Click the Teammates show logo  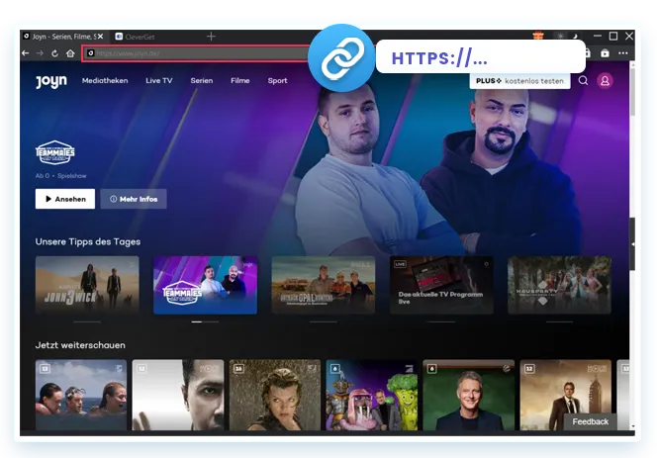tap(54, 152)
